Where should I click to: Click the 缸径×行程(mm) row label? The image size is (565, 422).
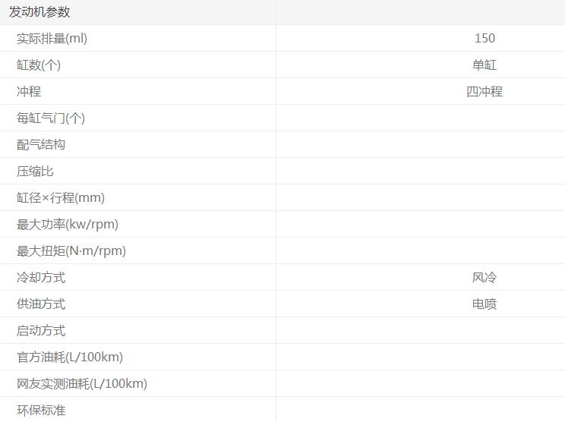[x=61, y=198]
